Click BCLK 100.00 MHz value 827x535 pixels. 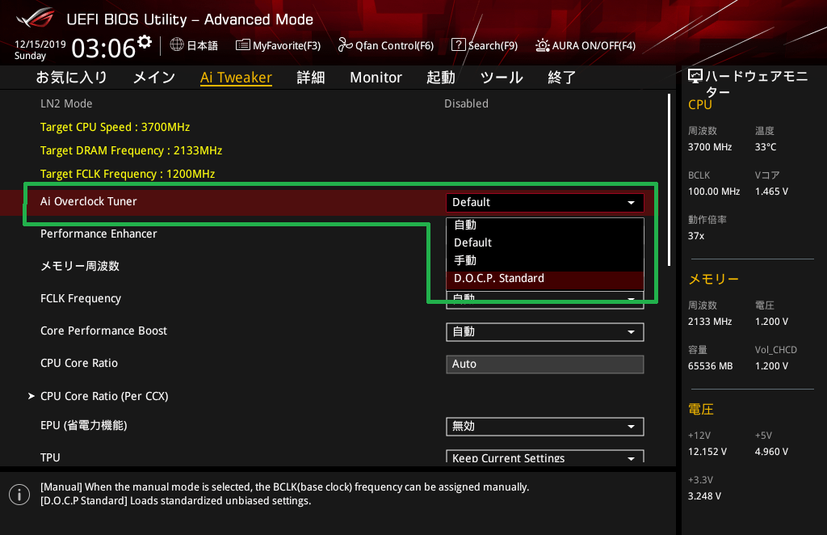(x=714, y=192)
